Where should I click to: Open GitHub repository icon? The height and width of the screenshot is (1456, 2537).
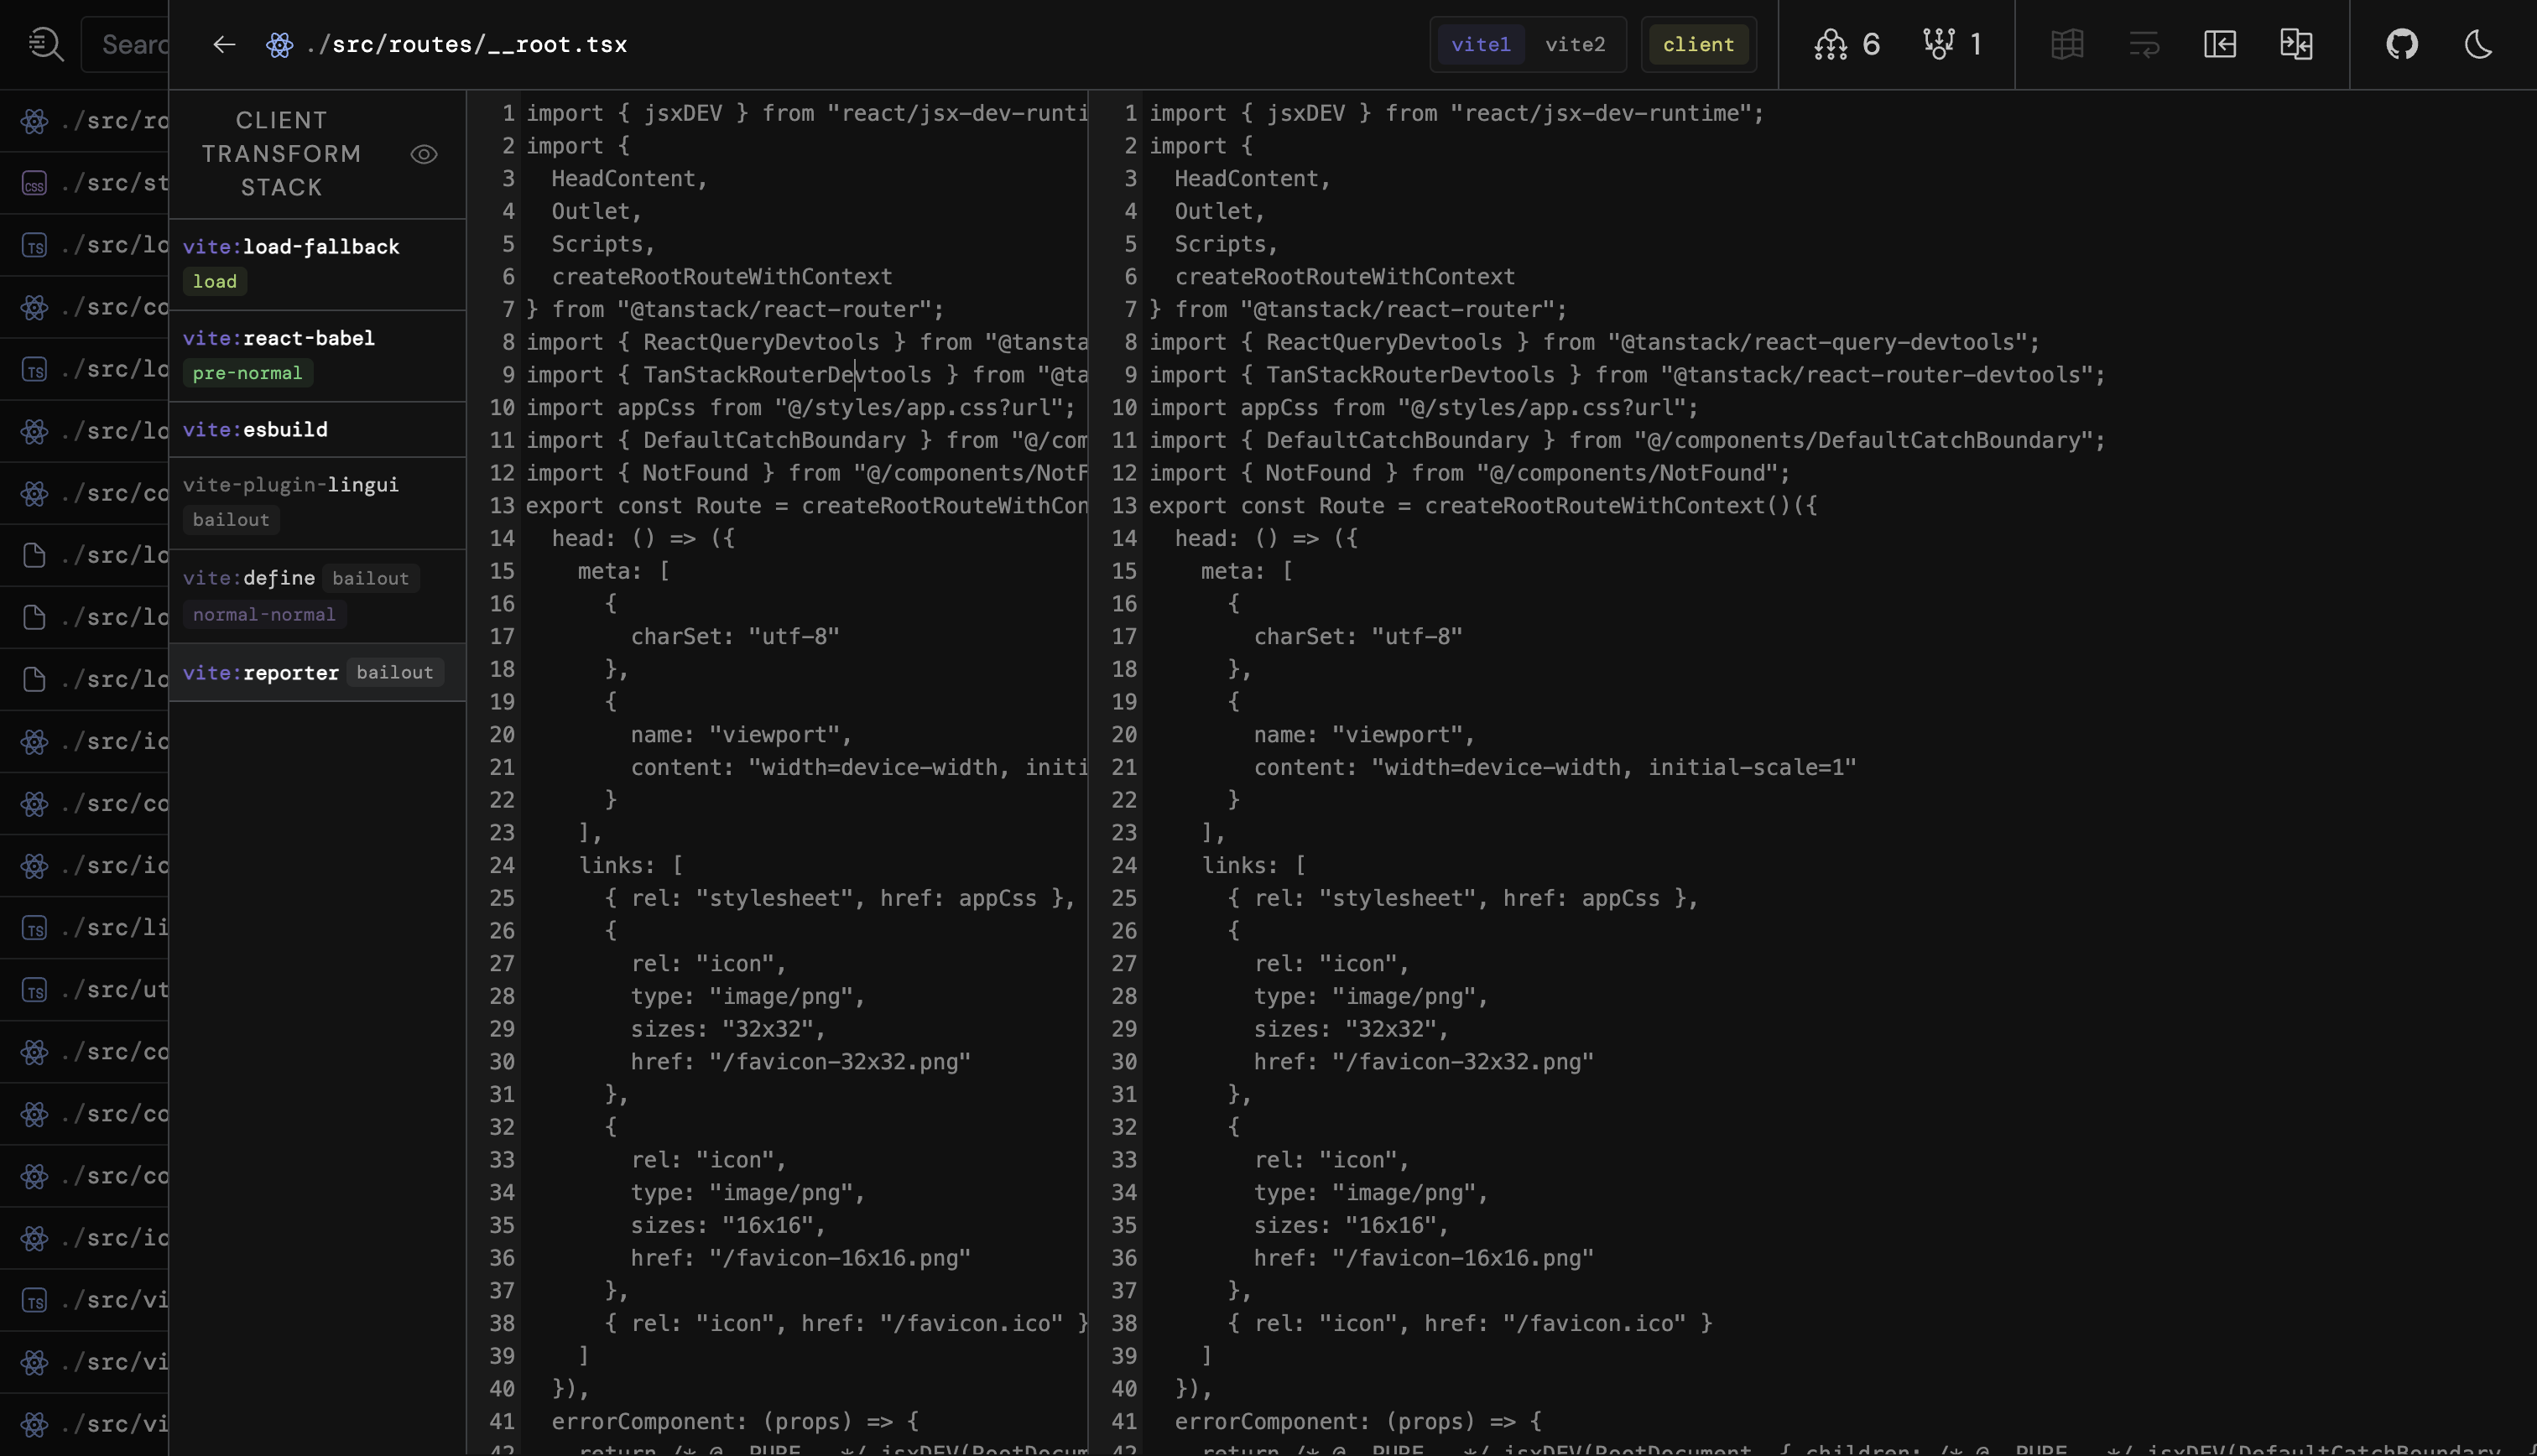tap(2401, 44)
